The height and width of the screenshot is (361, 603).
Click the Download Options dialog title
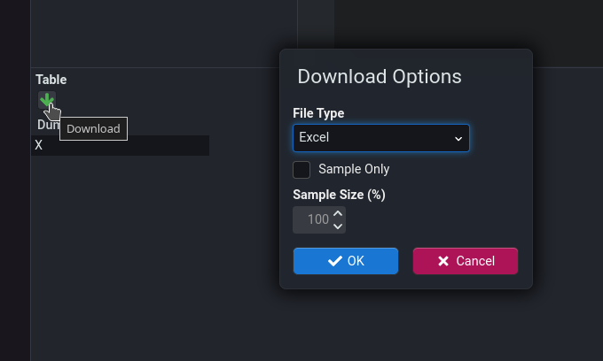click(380, 76)
